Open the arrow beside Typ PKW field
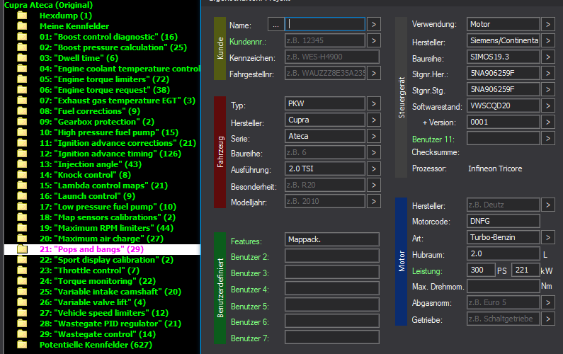This screenshot has height=354, width=563. 374,104
